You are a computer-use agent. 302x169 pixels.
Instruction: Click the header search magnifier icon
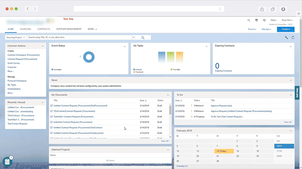click(249, 20)
